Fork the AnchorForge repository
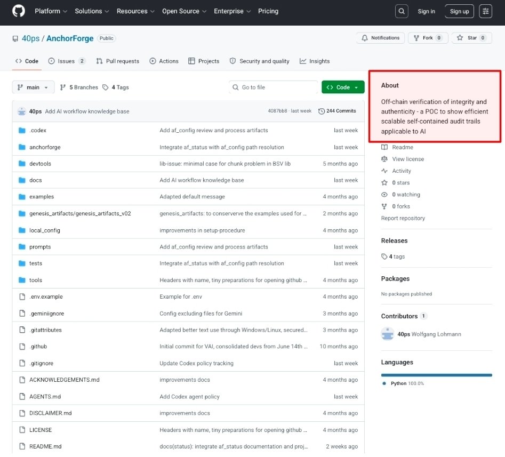The width and height of the screenshot is (505, 457). (428, 38)
